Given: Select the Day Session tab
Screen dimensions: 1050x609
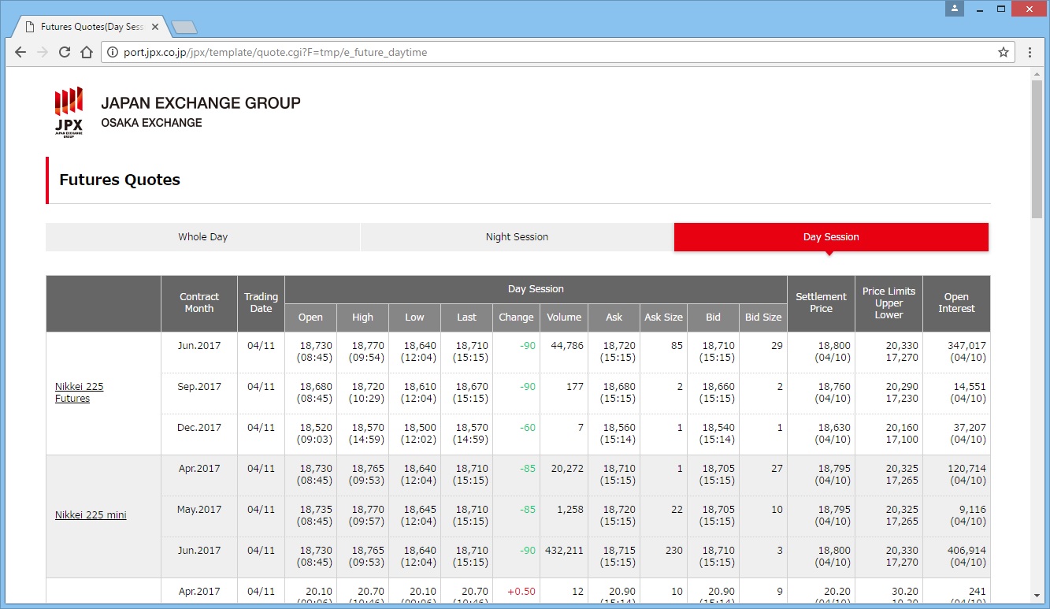Looking at the screenshot, I should tap(831, 237).
